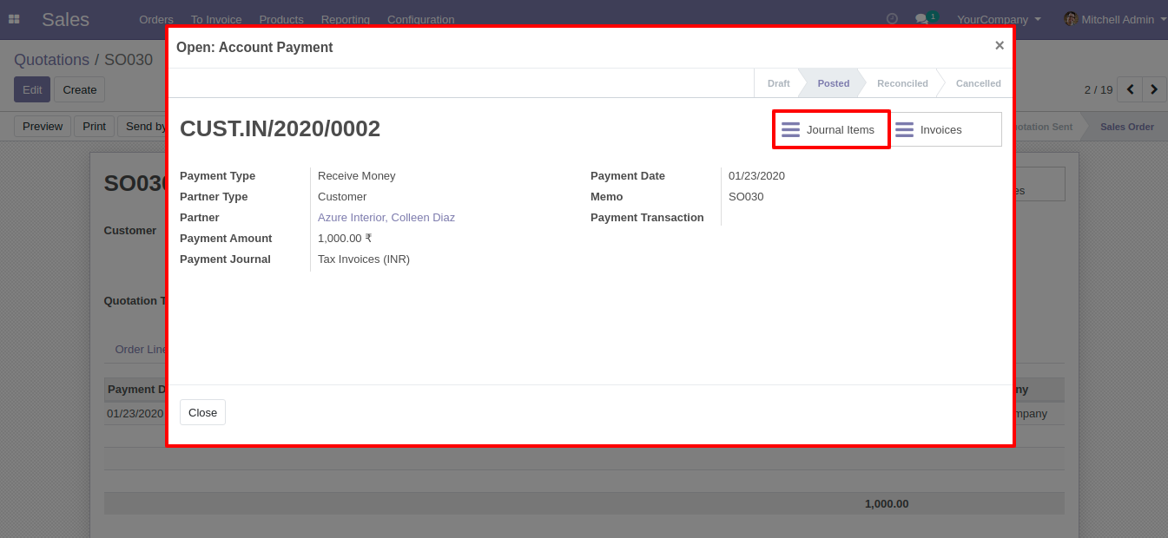
Task: Click the Sales app title
Action: tap(65, 19)
